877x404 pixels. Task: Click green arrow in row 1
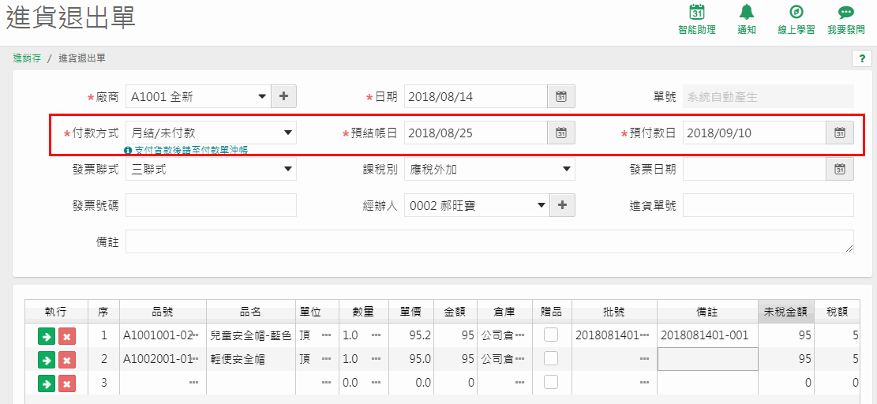pos(47,336)
